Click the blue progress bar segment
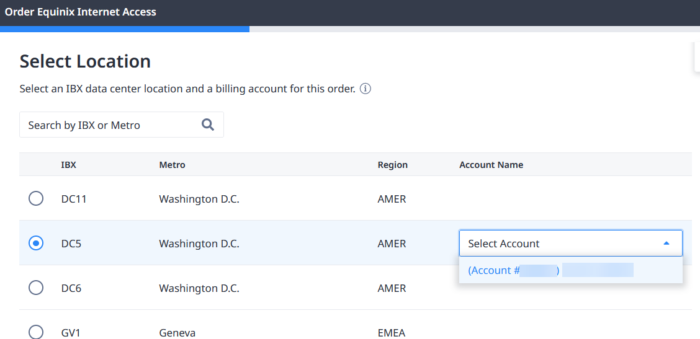Viewport: 700px width, 339px height. (125, 29)
